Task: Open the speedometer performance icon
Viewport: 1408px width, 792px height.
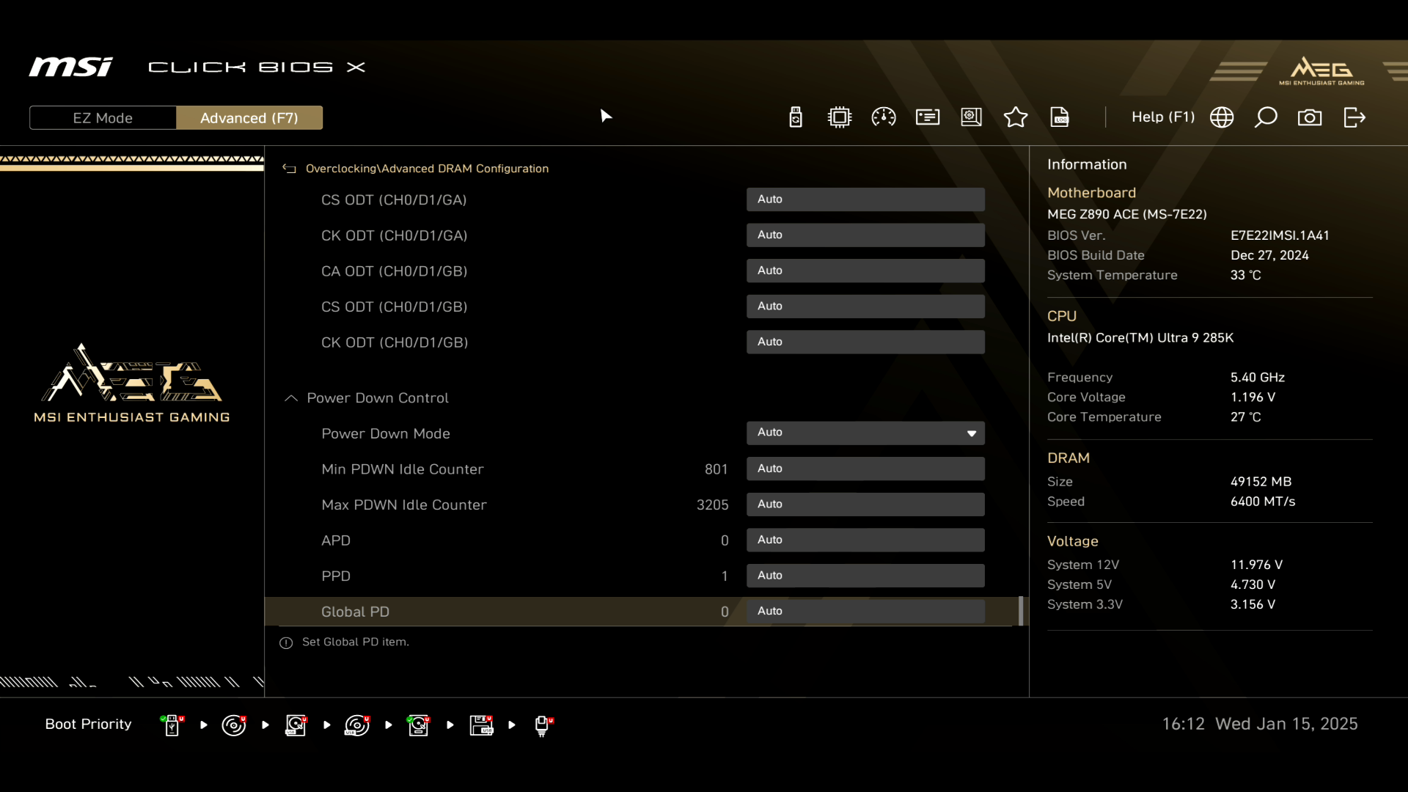Action: point(884,117)
